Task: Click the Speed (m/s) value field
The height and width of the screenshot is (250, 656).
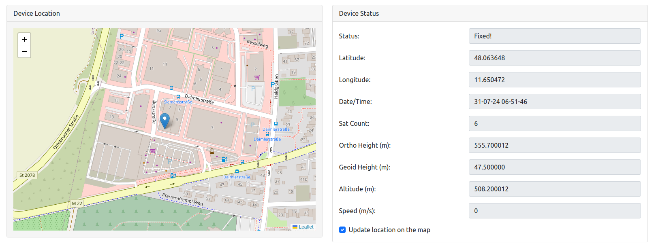Action: [554, 211]
